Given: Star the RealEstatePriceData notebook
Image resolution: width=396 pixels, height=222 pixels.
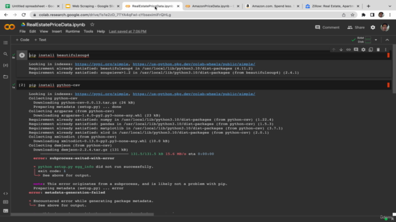Looking at the screenshot, I should click(x=92, y=25).
